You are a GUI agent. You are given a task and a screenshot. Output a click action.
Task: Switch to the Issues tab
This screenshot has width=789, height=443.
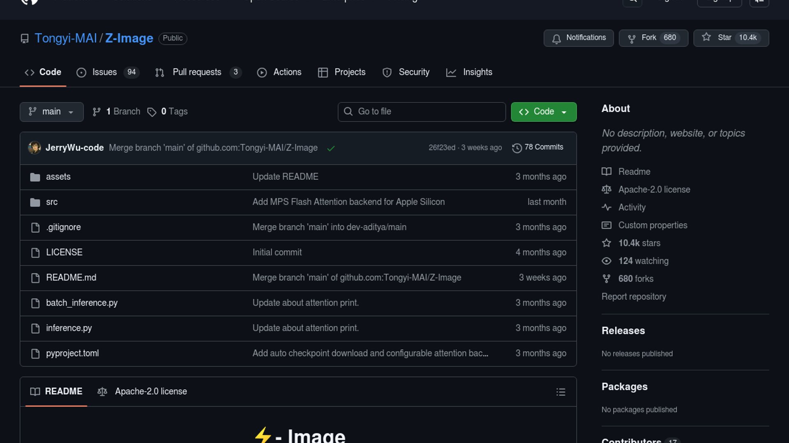point(104,72)
